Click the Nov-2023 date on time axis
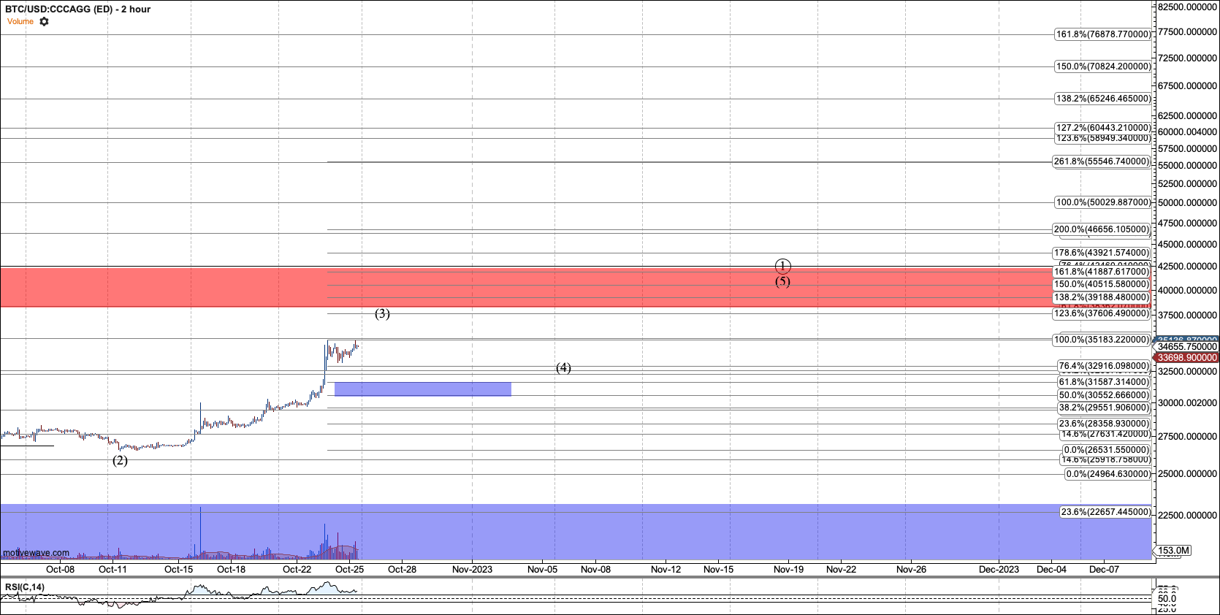Image resolution: width=1220 pixels, height=615 pixels. [x=472, y=570]
